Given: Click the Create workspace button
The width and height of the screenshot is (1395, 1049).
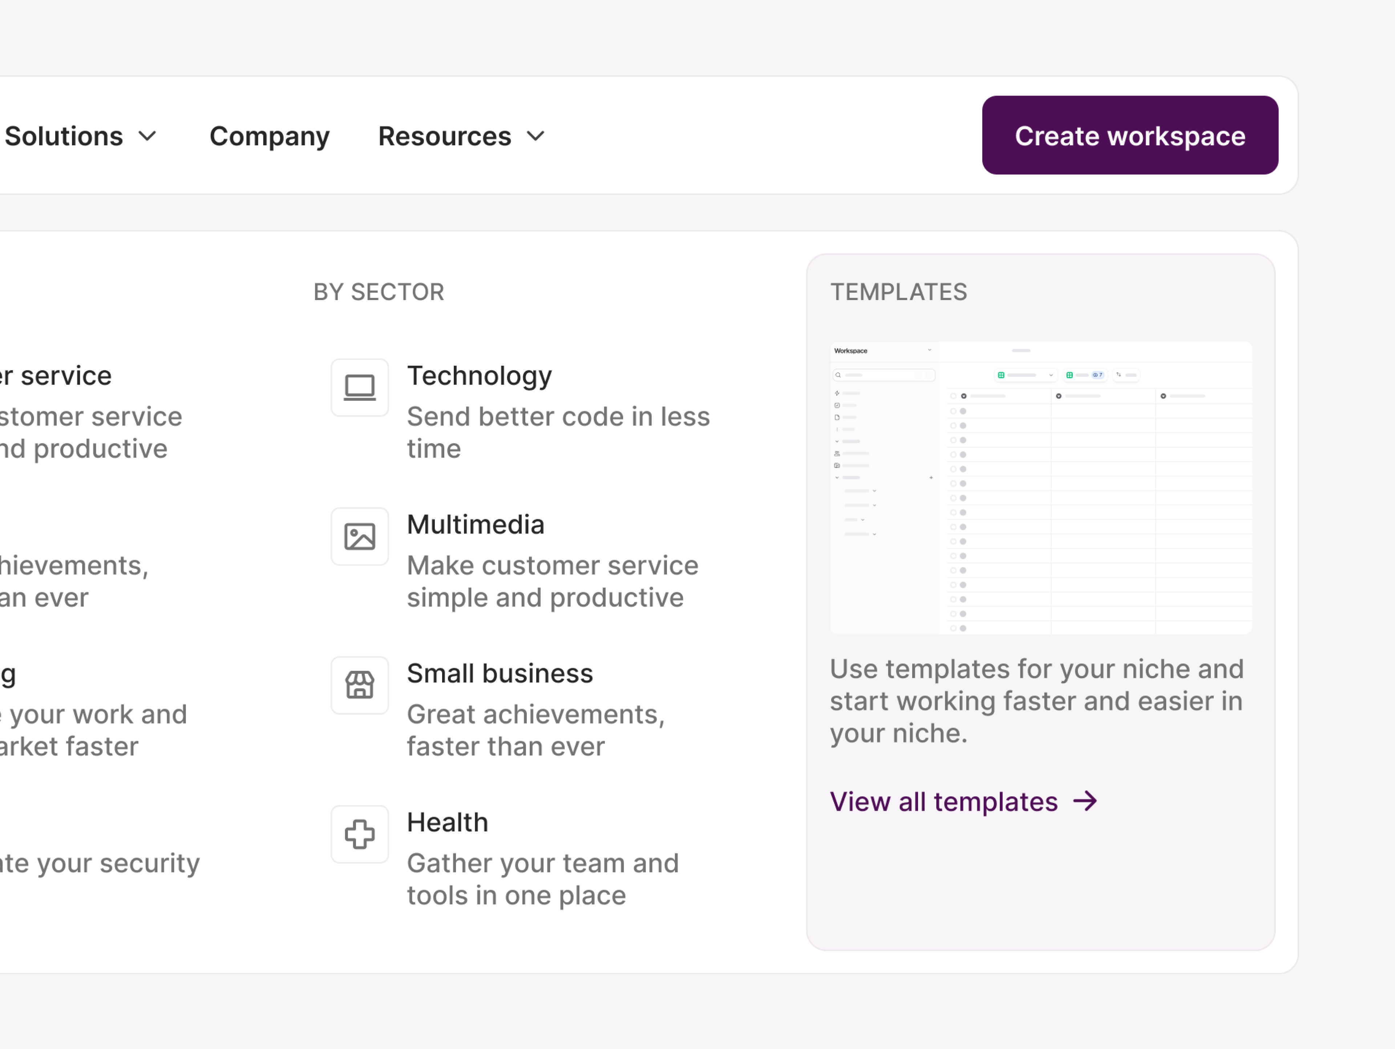Looking at the screenshot, I should coord(1129,135).
